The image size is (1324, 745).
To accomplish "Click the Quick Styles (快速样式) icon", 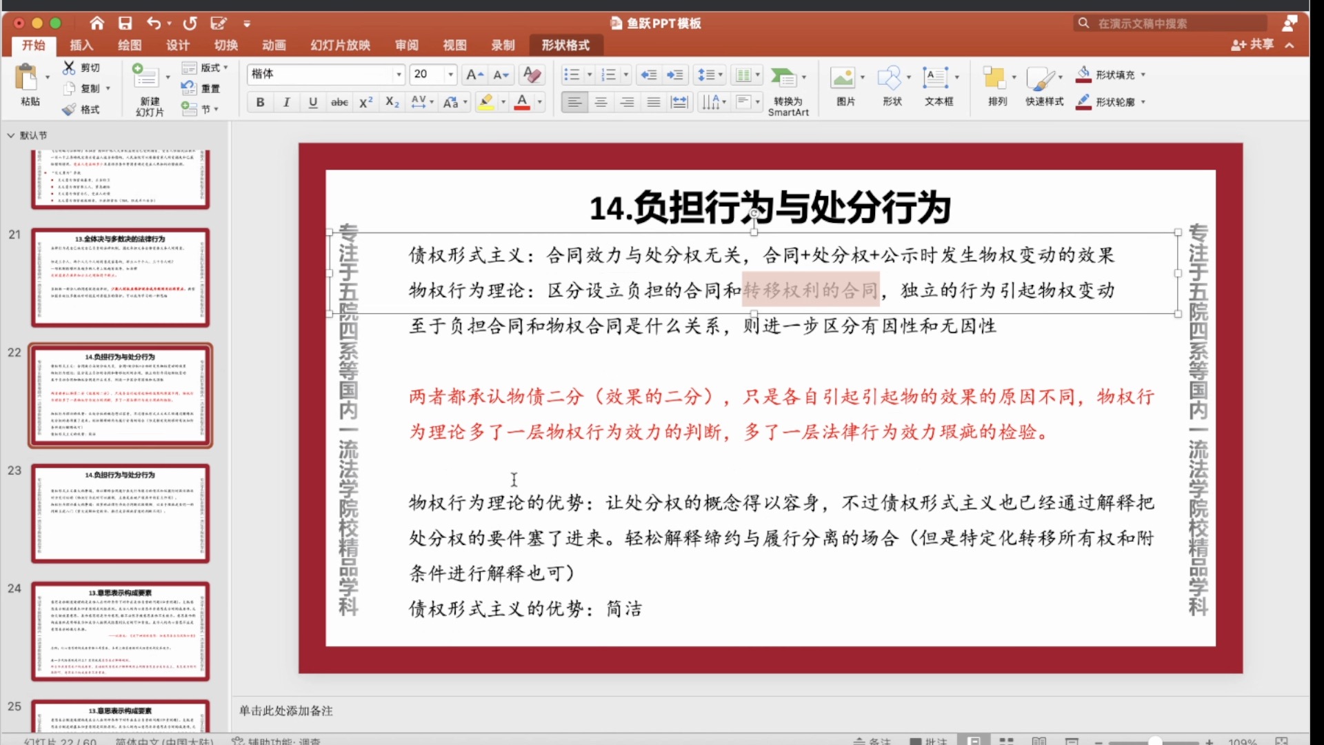I will pos(1041,78).
